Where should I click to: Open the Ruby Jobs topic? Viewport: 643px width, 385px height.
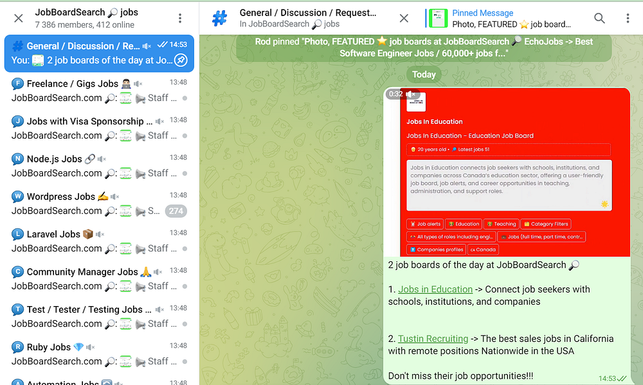click(99, 354)
